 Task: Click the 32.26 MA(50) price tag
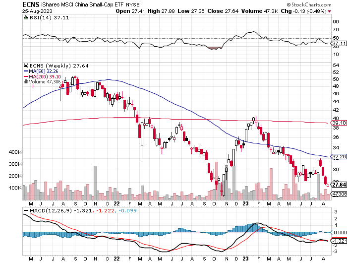[x=339, y=157]
